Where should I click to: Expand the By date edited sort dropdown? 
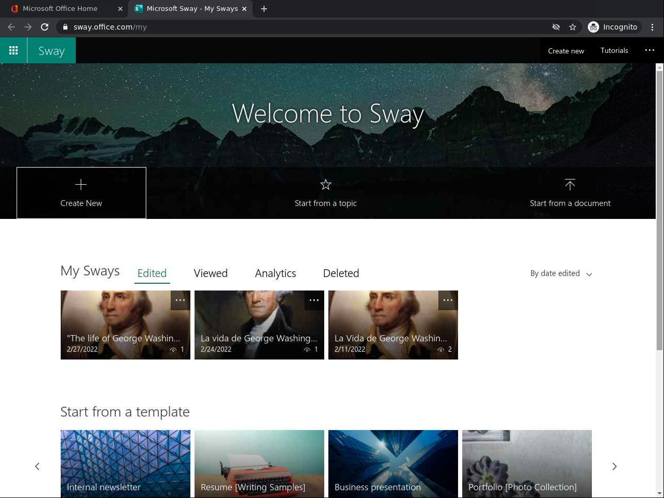coord(561,273)
